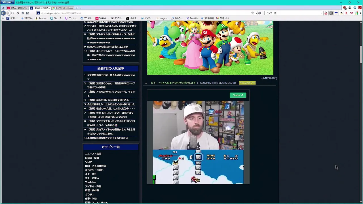Open the Cisco T… bookmark

56,18
